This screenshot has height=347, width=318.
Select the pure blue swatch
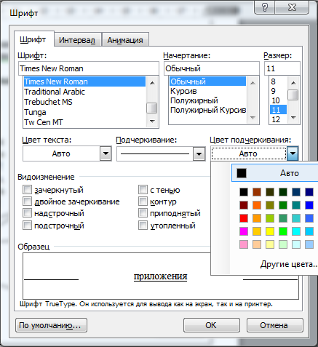pyautogui.click(x=309, y=205)
